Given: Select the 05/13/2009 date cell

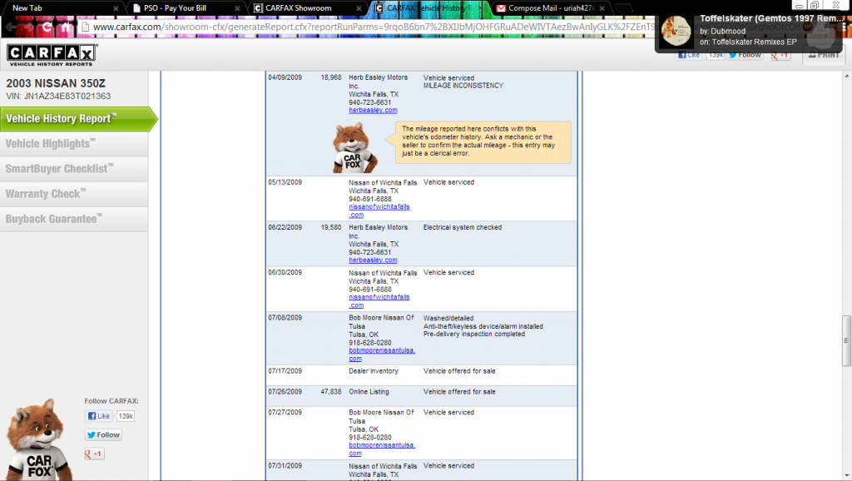Looking at the screenshot, I should pyautogui.click(x=285, y=182).
